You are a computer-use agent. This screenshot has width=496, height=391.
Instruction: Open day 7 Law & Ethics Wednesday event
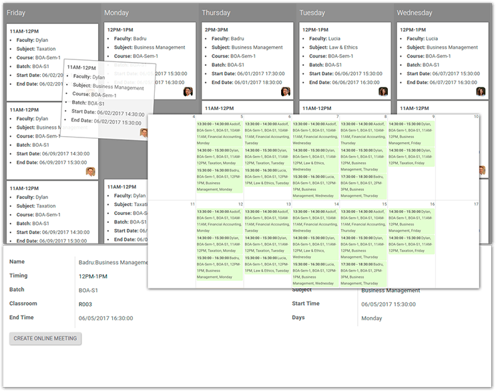315,160
